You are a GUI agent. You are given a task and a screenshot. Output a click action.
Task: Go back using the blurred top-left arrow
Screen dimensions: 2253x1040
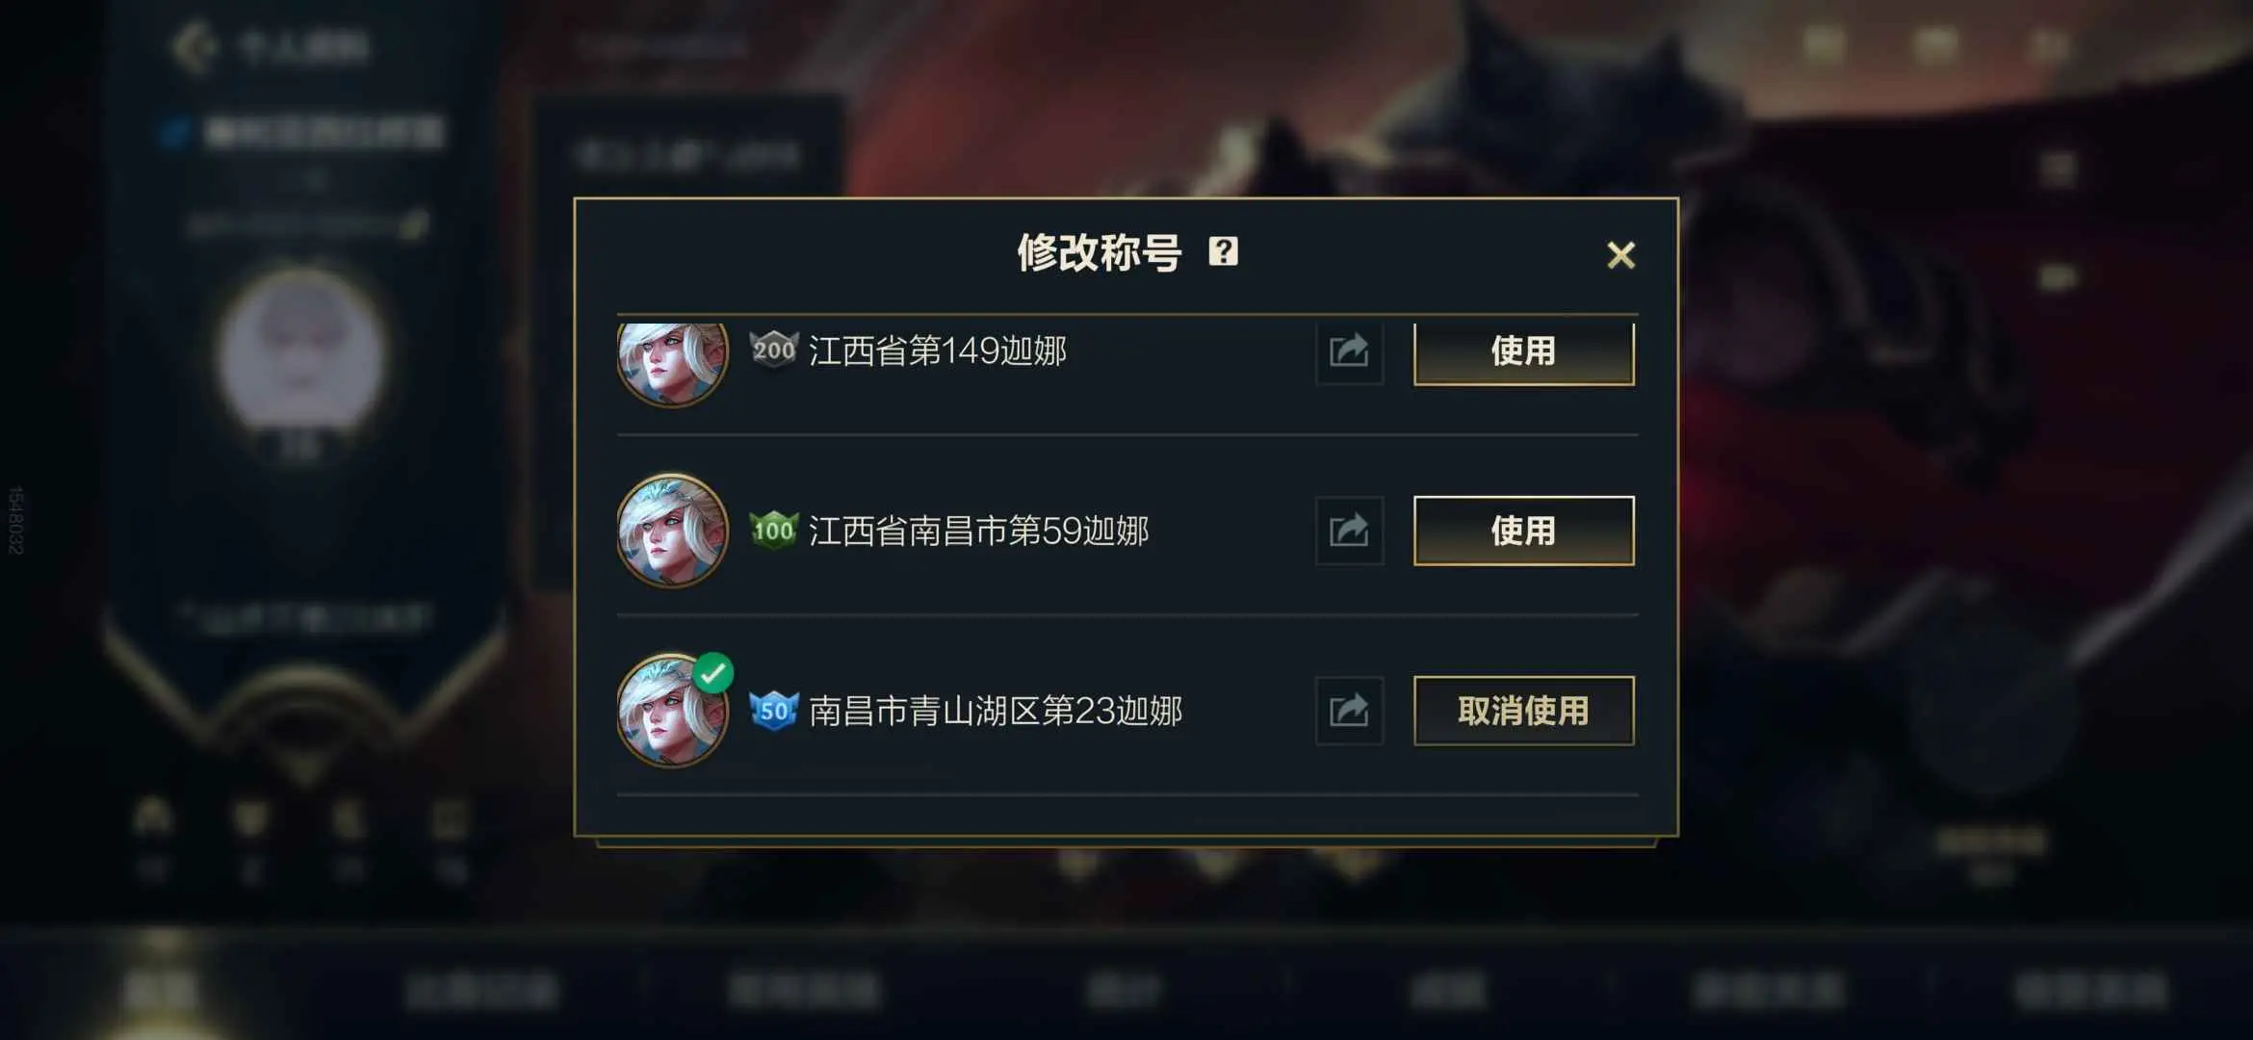point(194,45)
